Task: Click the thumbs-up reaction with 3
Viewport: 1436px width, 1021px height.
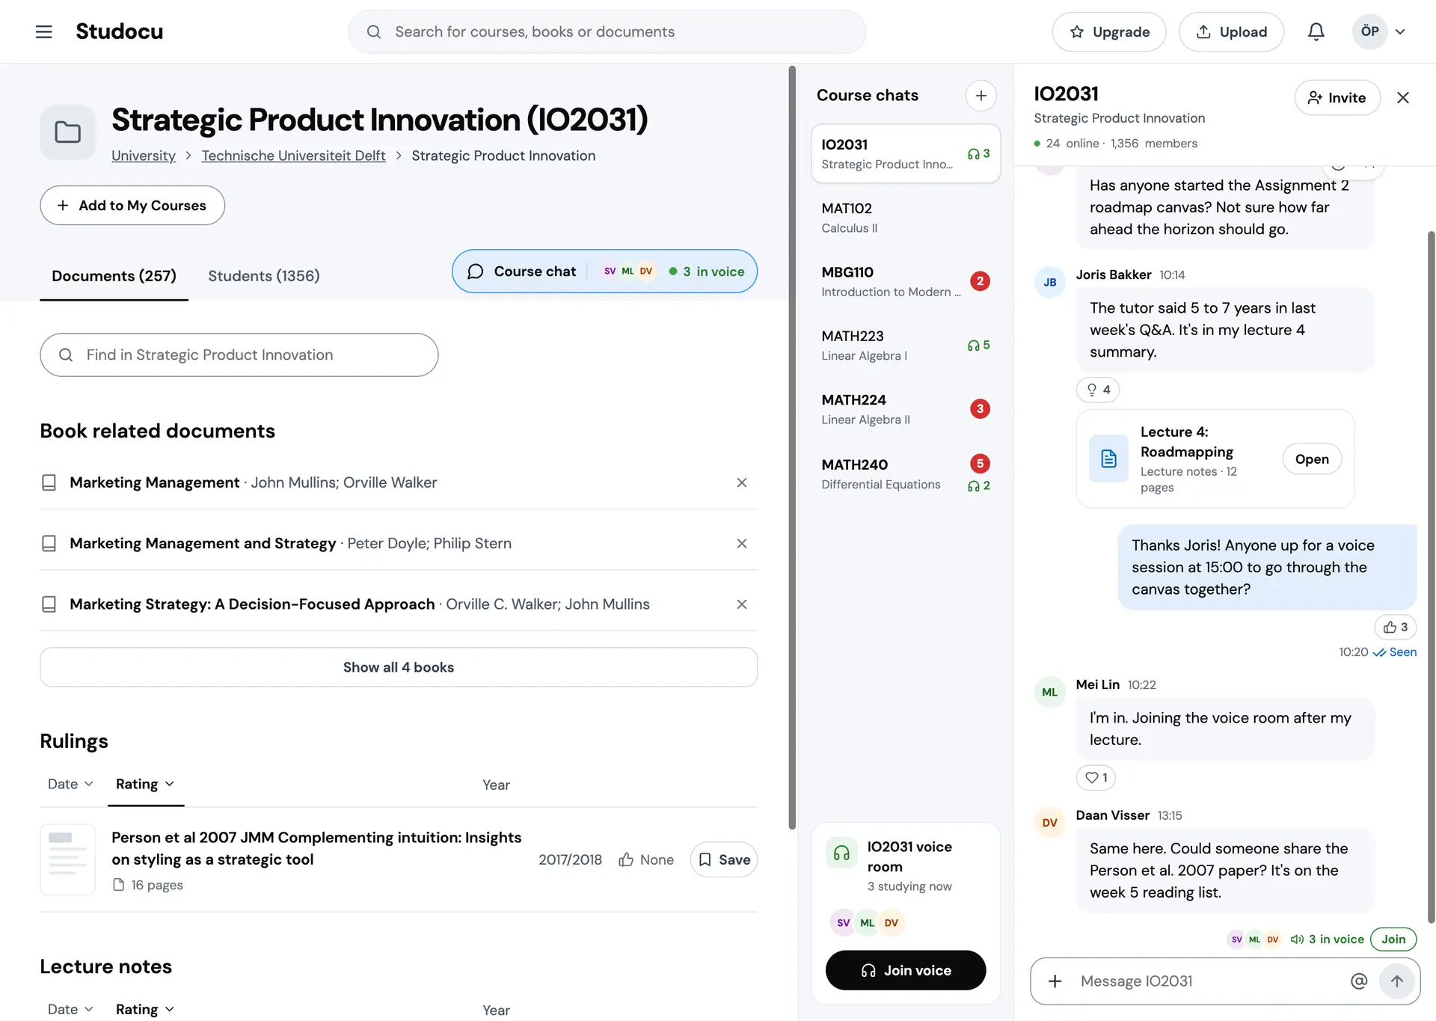Action: pyautogui.click(x=1396, y=627)
